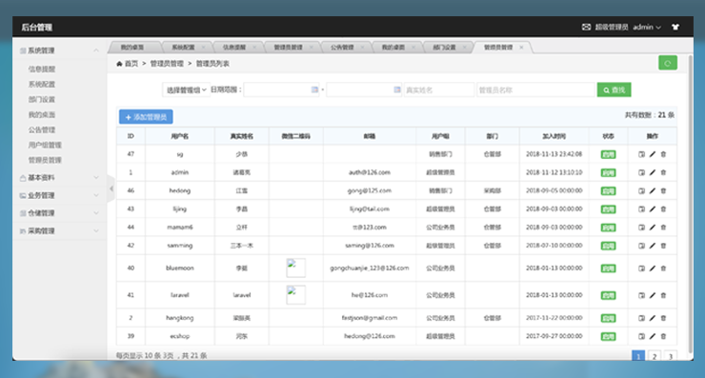Open the admin user dropdown in the header
Screen dimensions: 705x378
click(x=647, y=27)
